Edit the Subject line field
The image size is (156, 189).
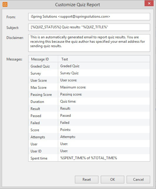89,27
